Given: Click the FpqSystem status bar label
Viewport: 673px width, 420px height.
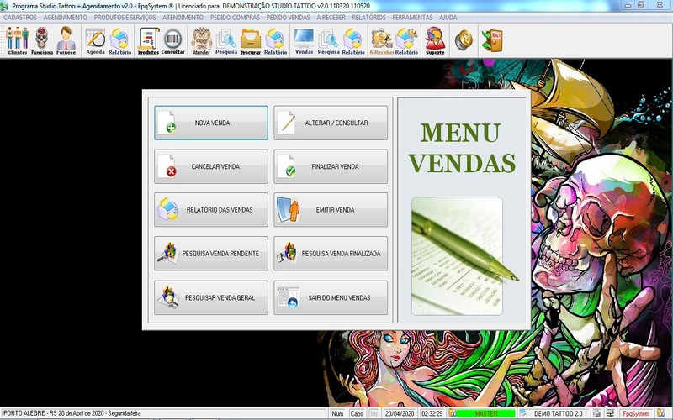Looking at the screenshot, I should [636, 413].
